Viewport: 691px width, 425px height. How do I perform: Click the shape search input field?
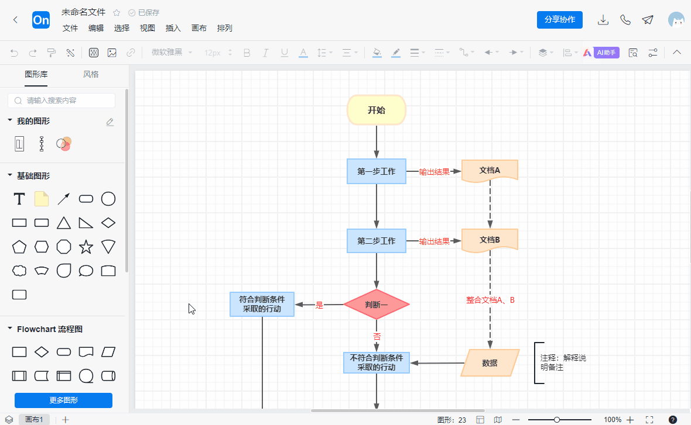tap(61, 101)
